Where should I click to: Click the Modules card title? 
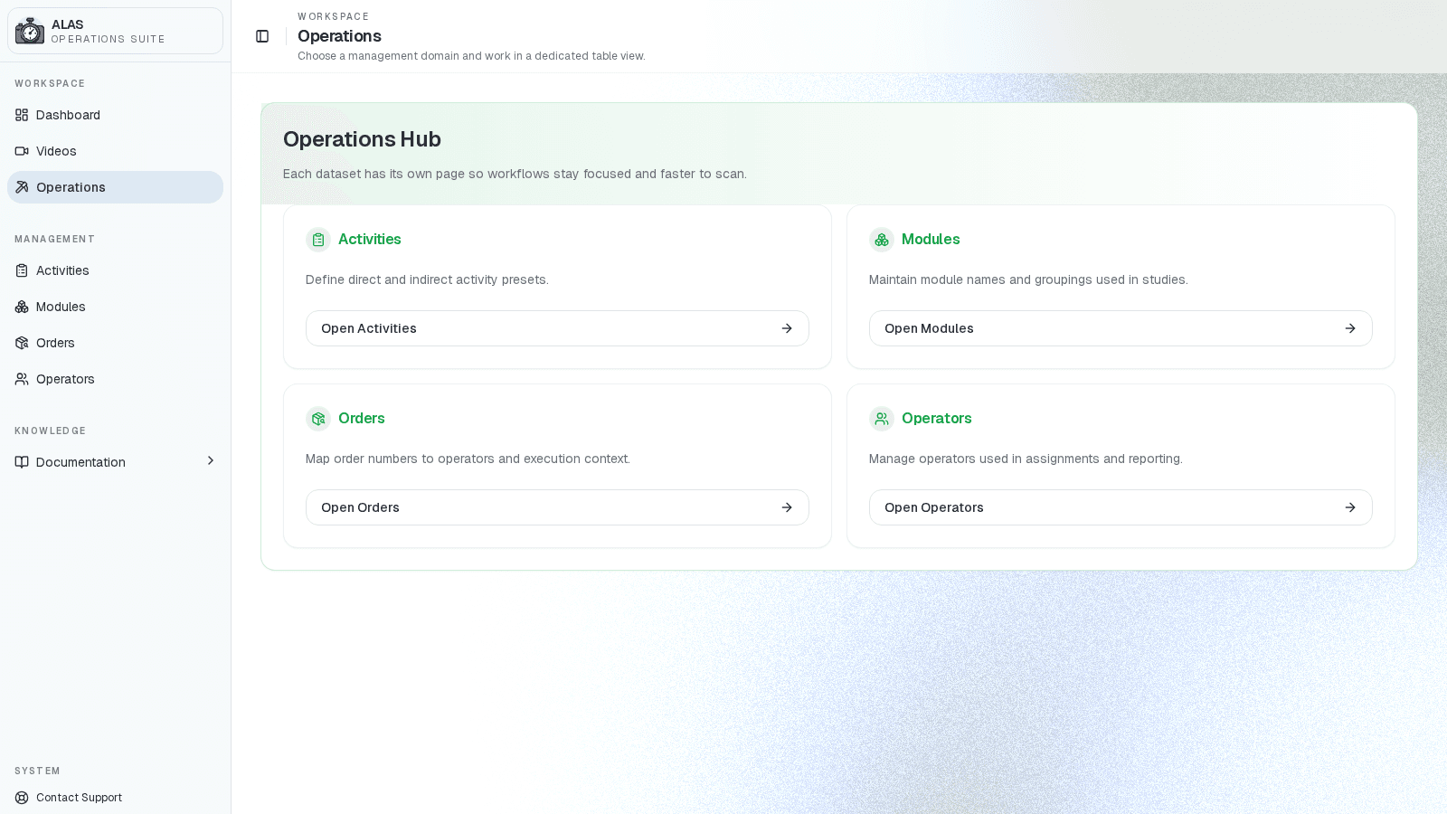point(931,240)
